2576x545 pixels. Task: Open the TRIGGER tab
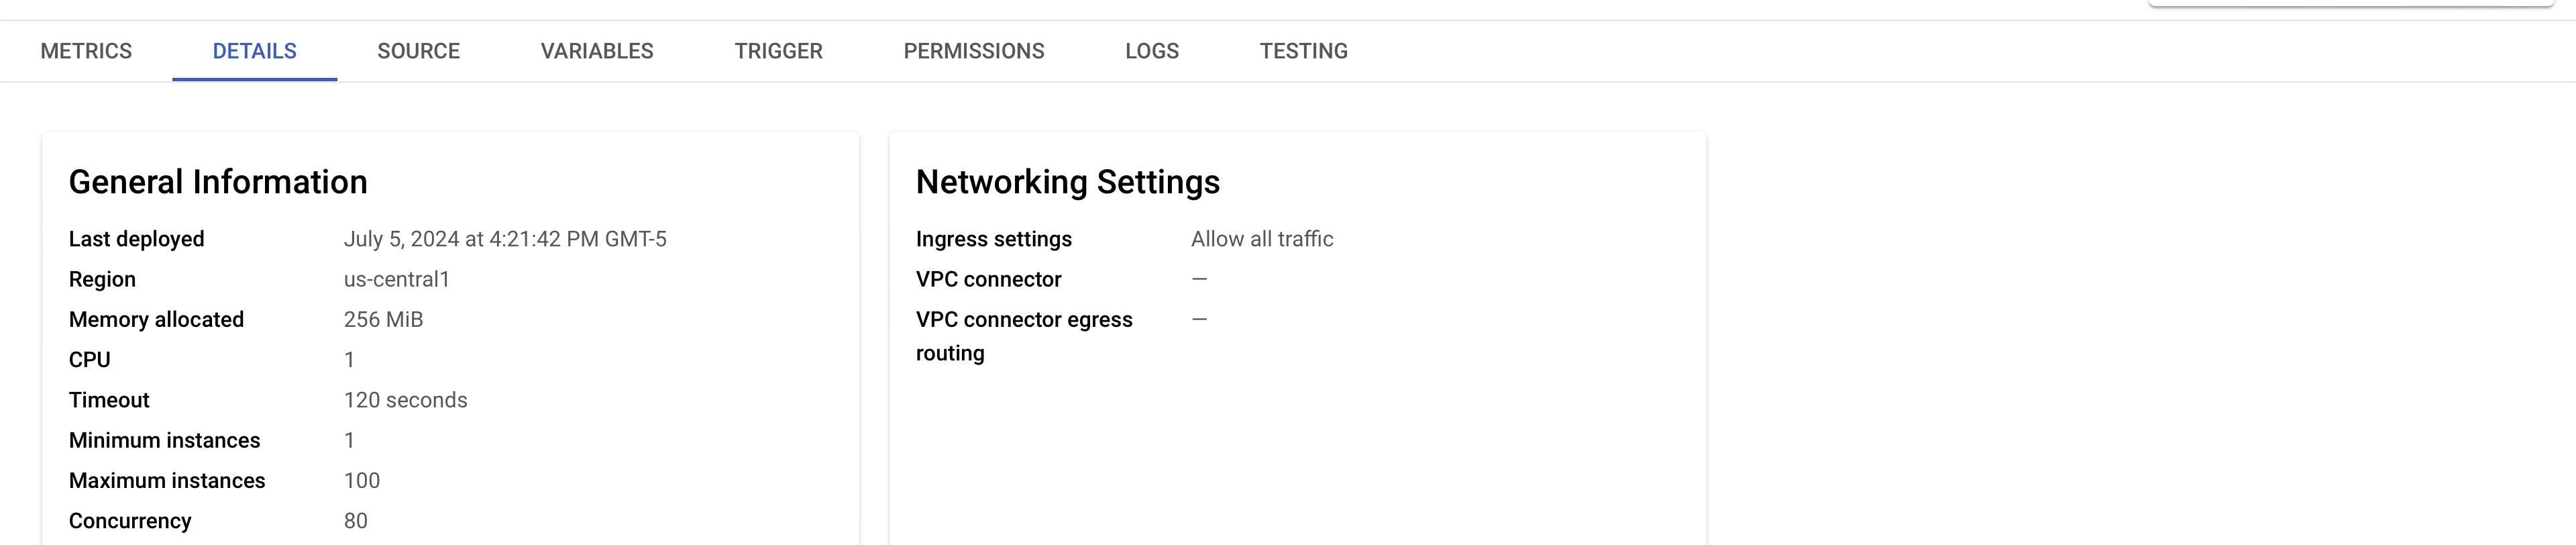[x=778, y=51]
